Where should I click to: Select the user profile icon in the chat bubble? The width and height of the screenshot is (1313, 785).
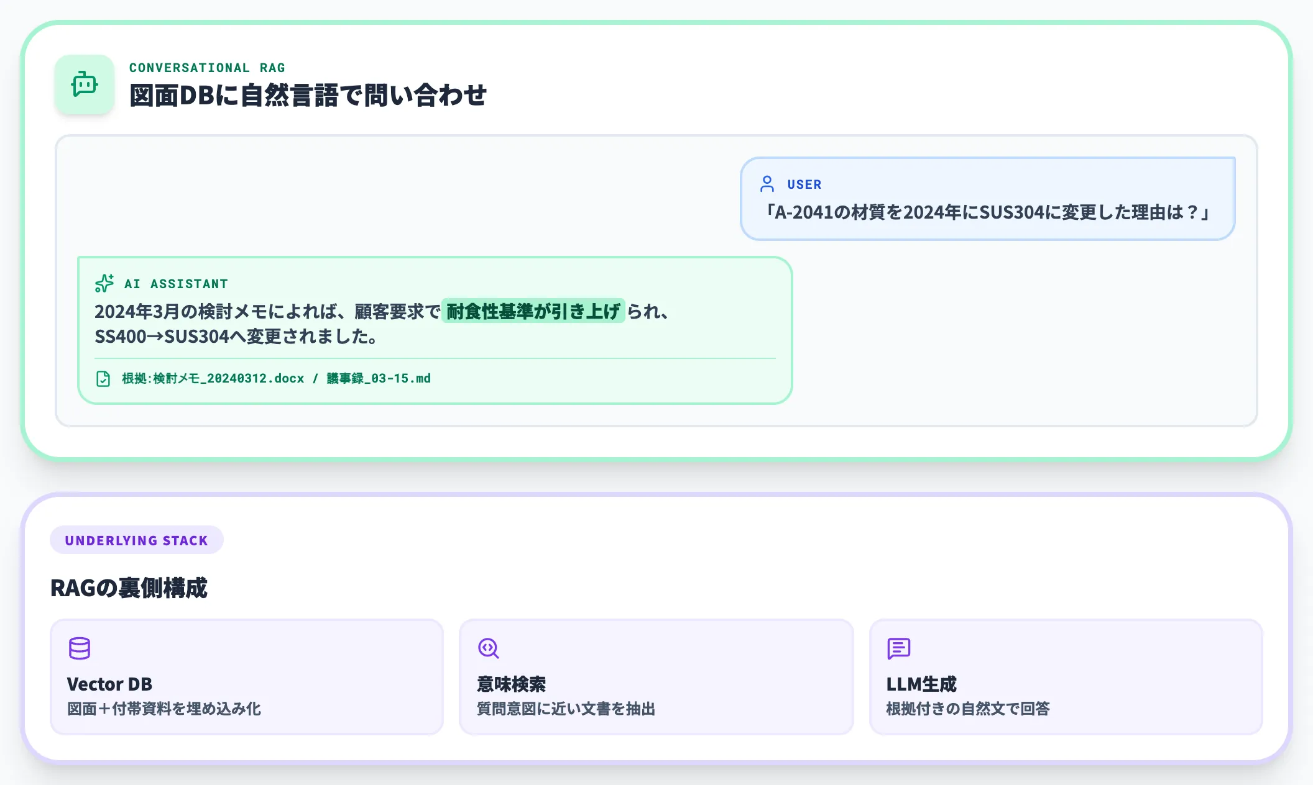[767, 184]
